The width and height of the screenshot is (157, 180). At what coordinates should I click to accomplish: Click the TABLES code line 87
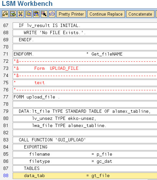click(x=85, y=169)
